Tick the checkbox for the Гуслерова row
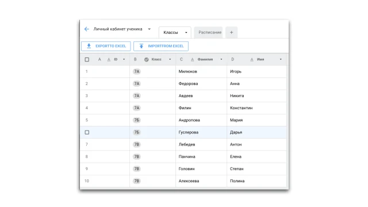The height and width of the screenshot is (207, 368). click(87, 132)
